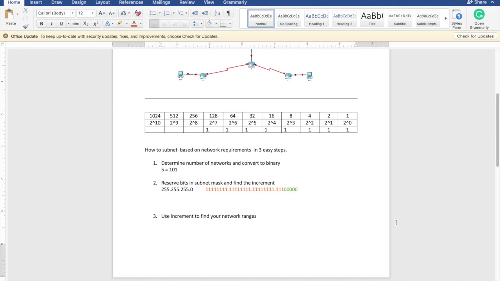Click the Check for Updates button
The width and height of the screenshot is (500, 281).
(475, 36)
